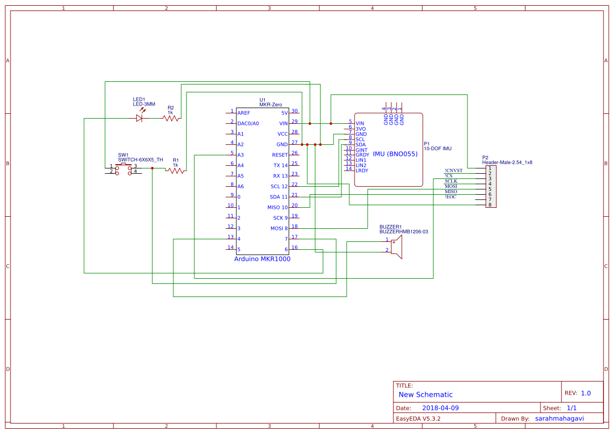Click the 'New Schematic' title text
This screenshot has height=434, width=614.
coord(425,395)
